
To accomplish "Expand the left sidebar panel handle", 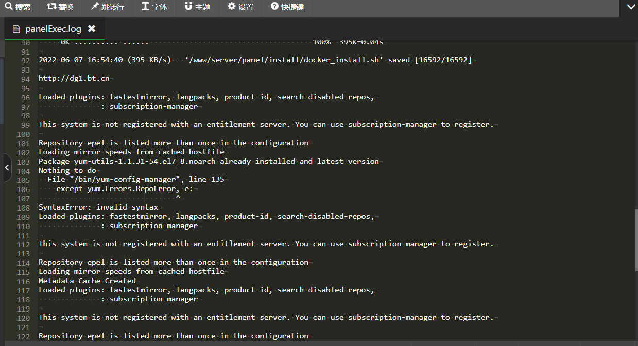I will coord(7,167).
